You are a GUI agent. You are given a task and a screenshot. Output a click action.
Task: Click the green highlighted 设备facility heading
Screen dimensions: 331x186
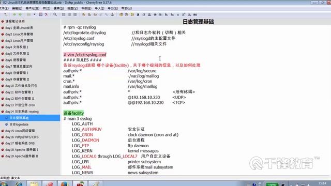[73, 113]
